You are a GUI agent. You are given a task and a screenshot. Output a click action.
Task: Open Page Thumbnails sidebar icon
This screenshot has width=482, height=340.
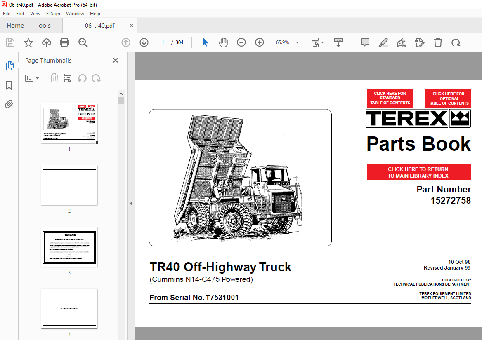9,66
